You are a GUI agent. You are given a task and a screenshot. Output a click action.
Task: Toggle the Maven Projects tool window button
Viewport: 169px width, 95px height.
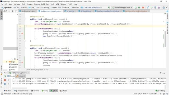point(167,28)
